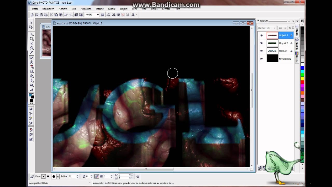The height and width of the screenshot is (187, 332).
Task: Select the Drop Shadow tool
Action: (32, 85)
